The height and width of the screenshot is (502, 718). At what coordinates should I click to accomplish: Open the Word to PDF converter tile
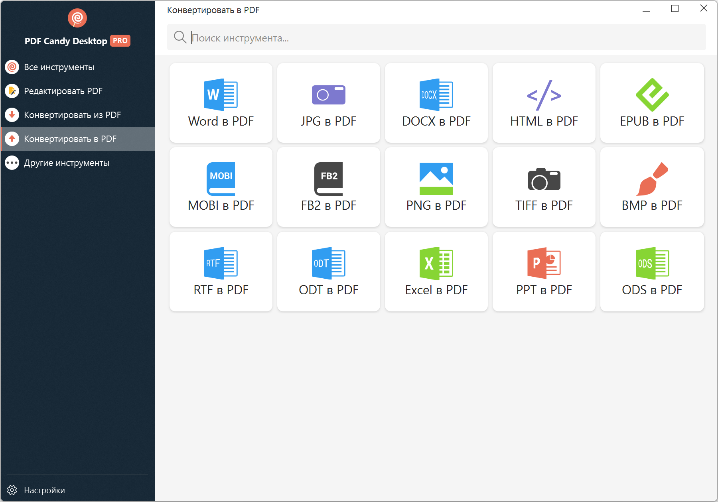coord(221,103)
